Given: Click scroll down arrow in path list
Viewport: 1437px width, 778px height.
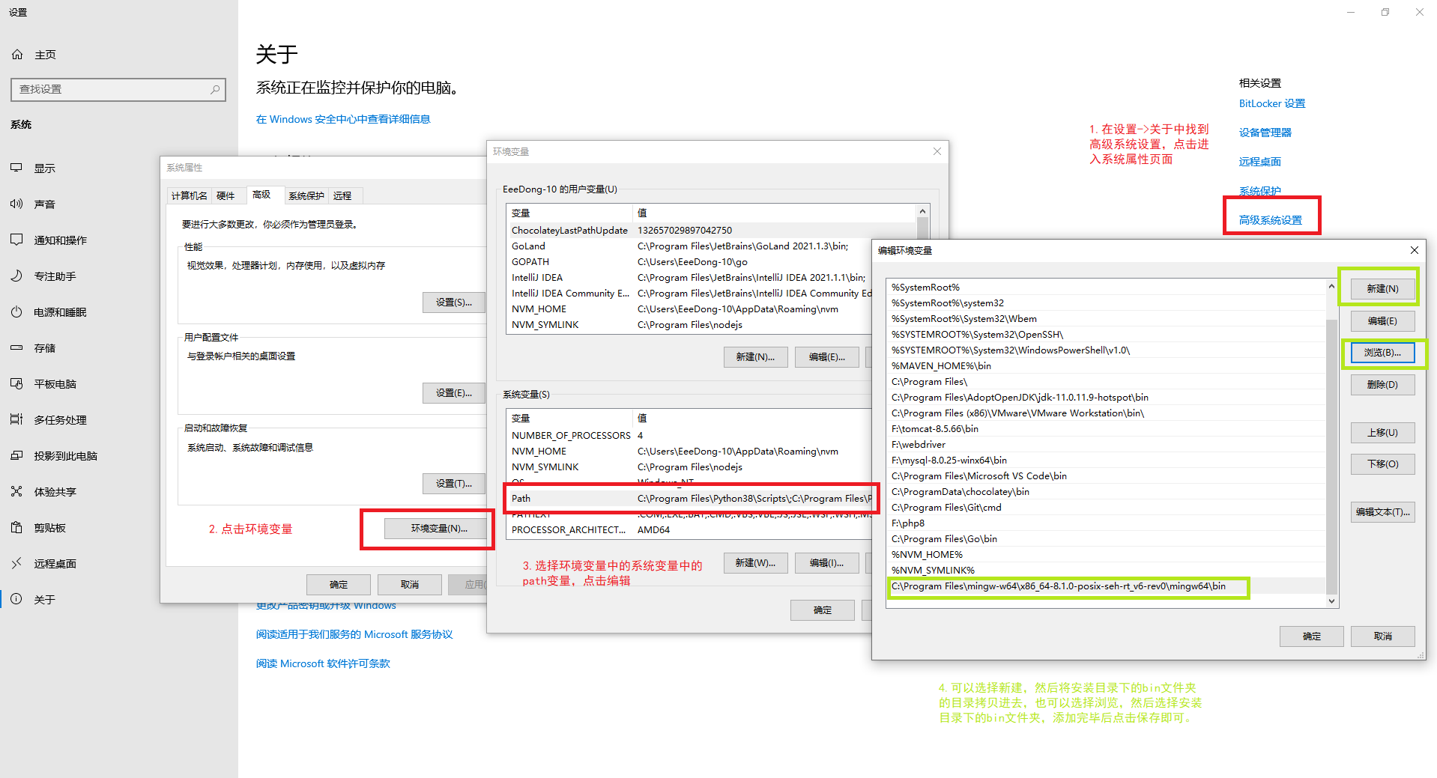Looking at the screenshot, I should pyautogui.click(x=1331, y=601).
